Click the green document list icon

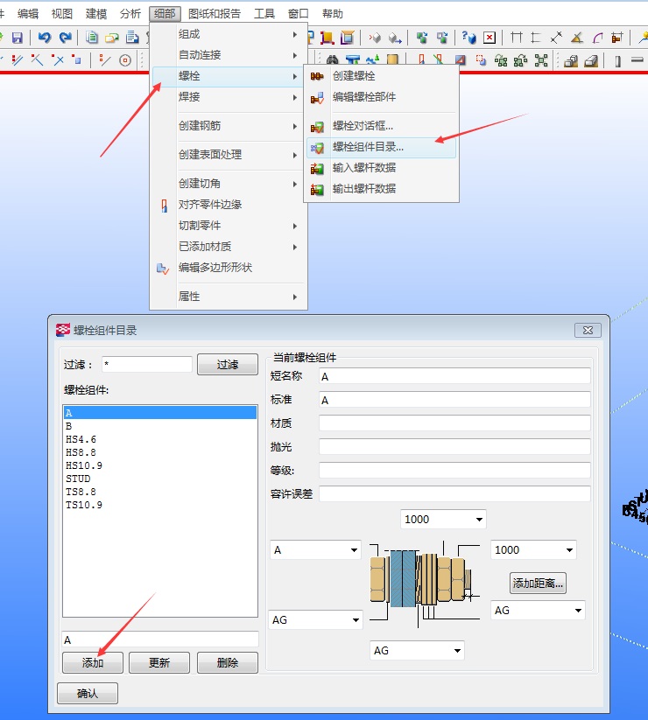tap(91, 38)
